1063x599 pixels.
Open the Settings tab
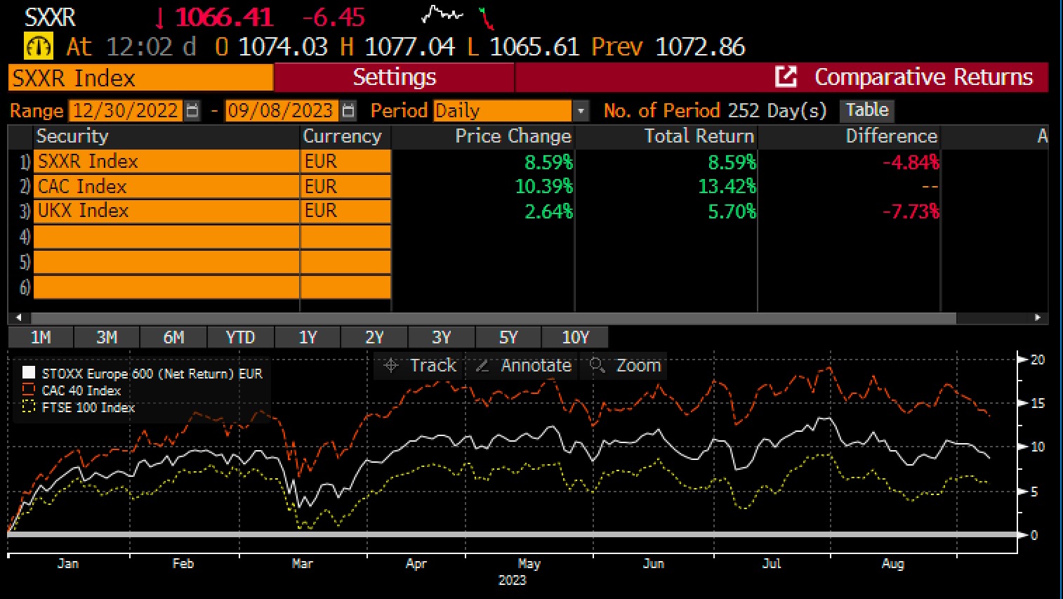coord(394,77)
